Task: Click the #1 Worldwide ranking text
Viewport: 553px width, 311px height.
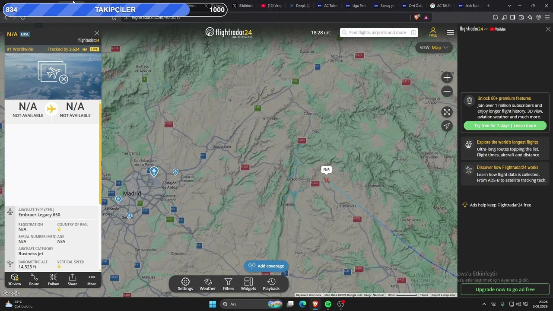Action: (20, 49)
